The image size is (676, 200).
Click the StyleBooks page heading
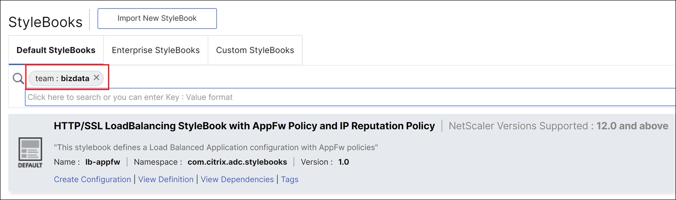tap(45, 22)
